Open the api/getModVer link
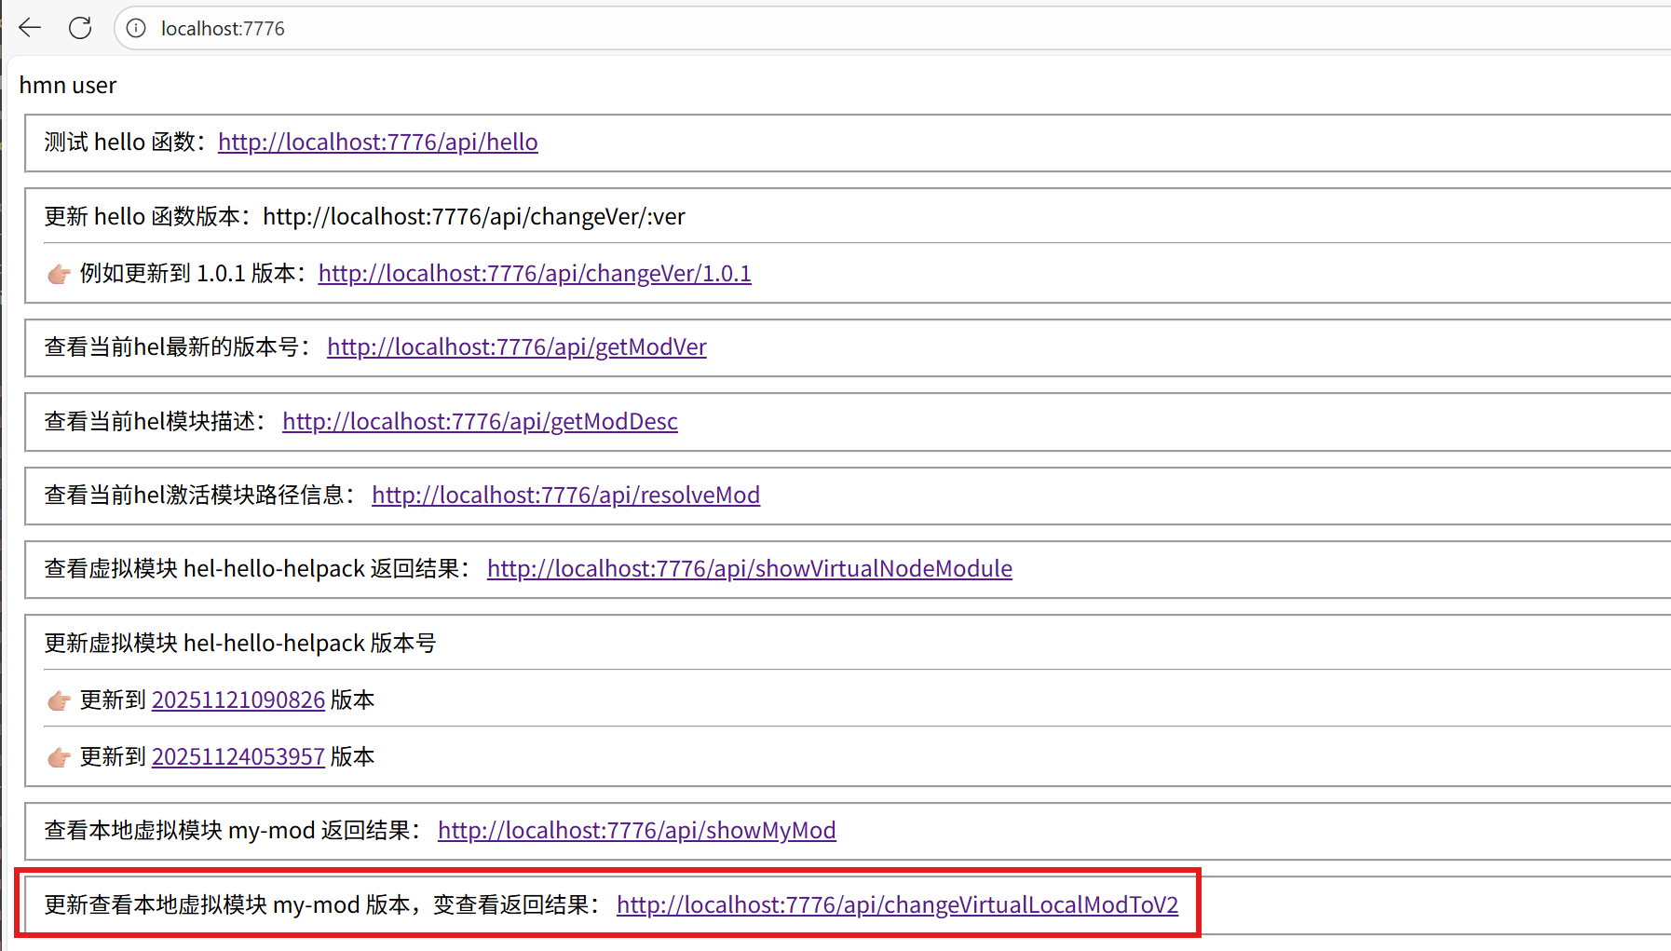The height and width of the screenshot is (951, 1671). pos(516,347)
